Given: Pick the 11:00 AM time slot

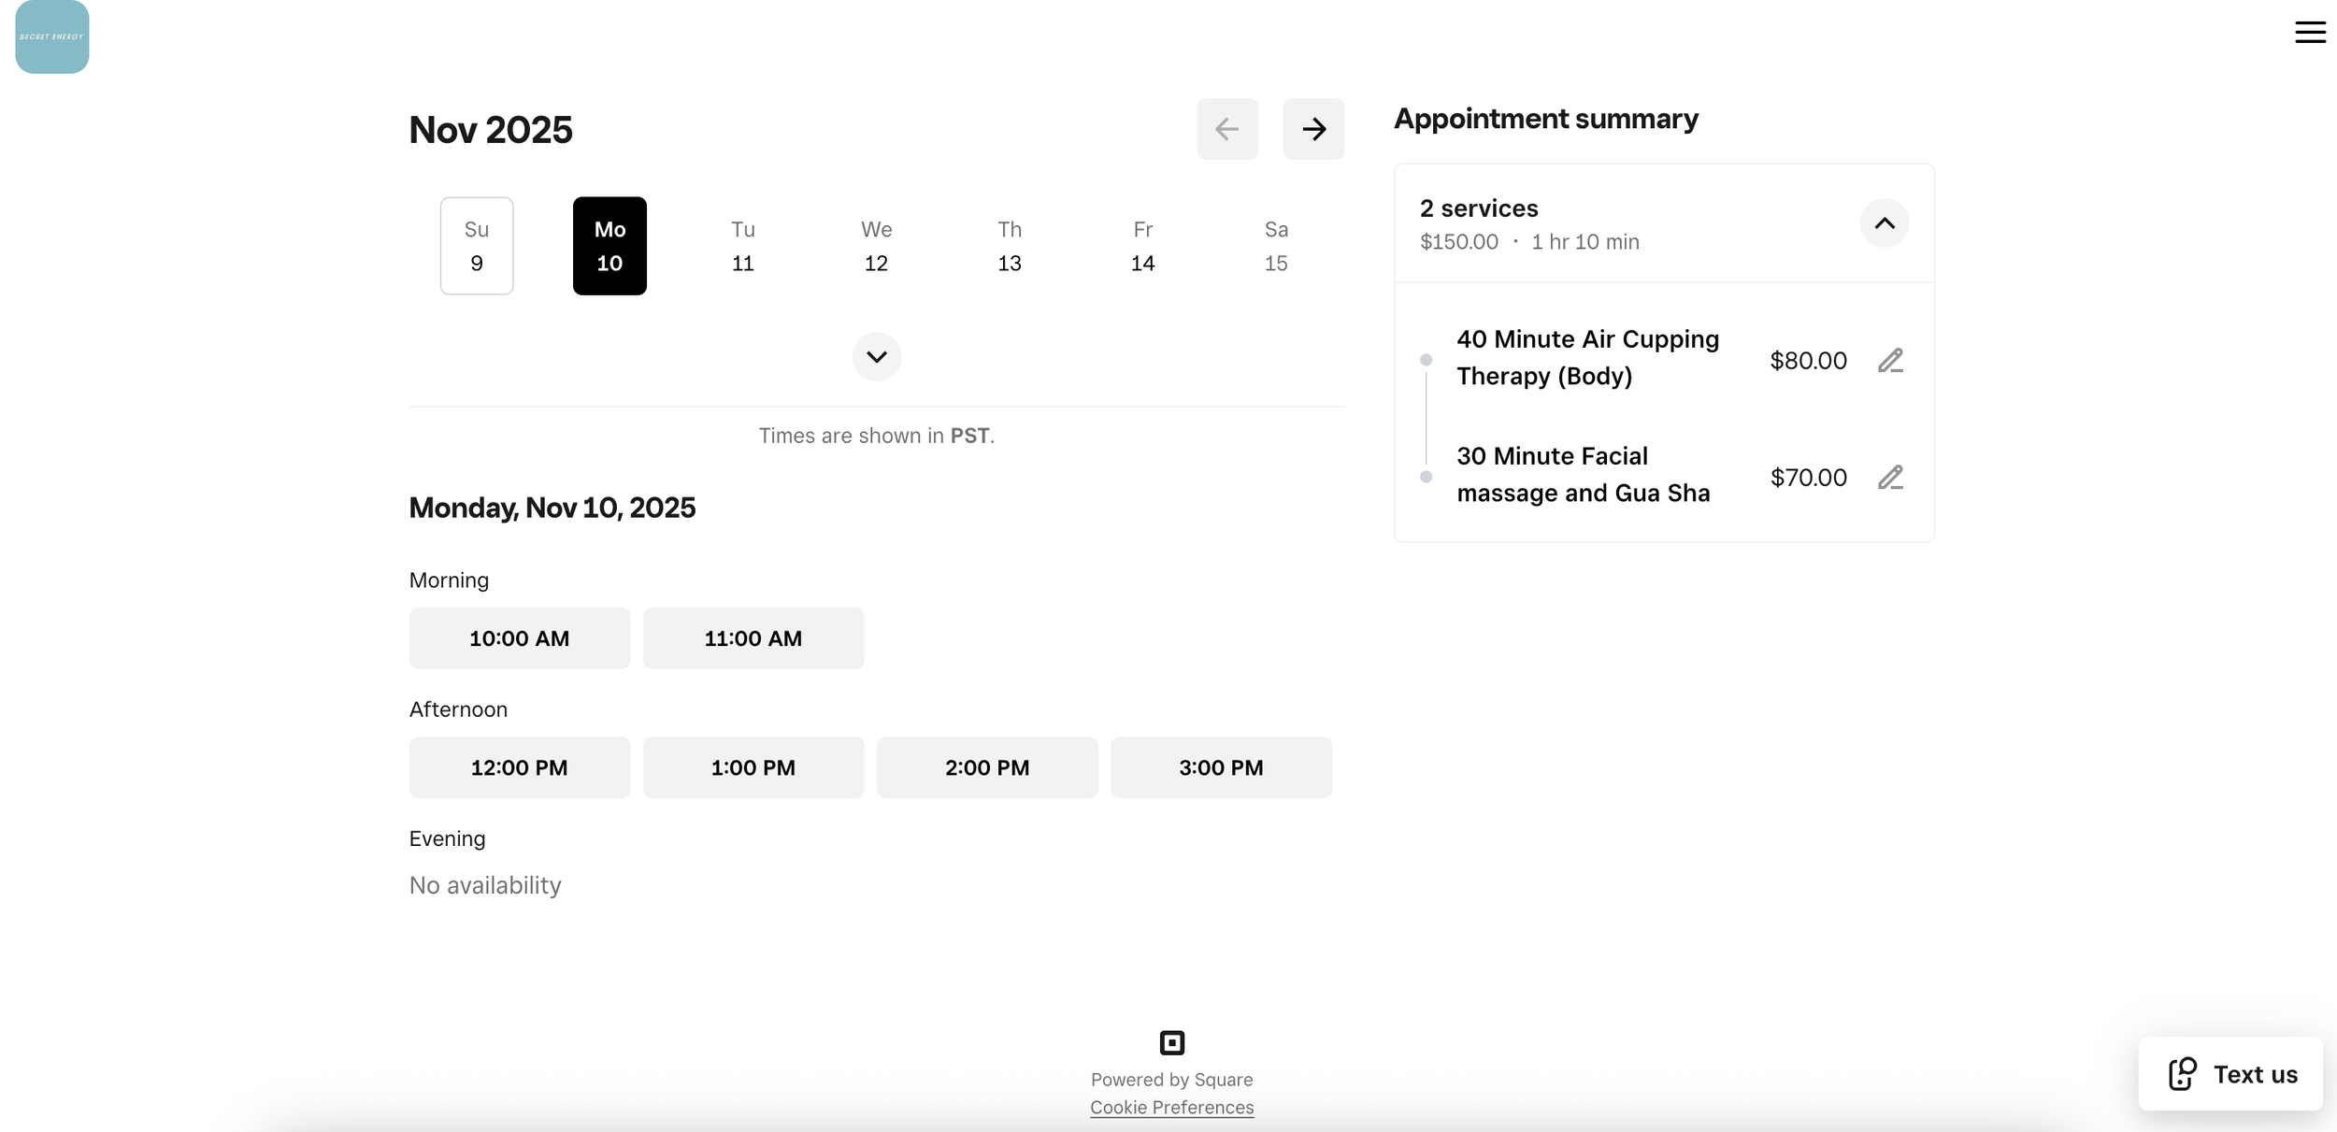Looking at the screenshot, I should tap(753, 638).
